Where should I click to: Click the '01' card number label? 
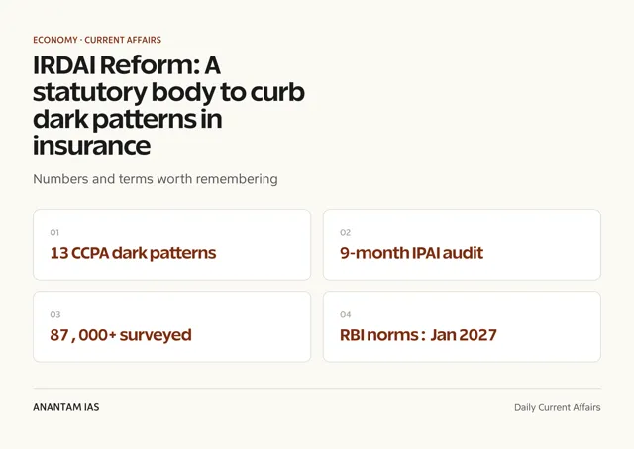tap(54, 233)
